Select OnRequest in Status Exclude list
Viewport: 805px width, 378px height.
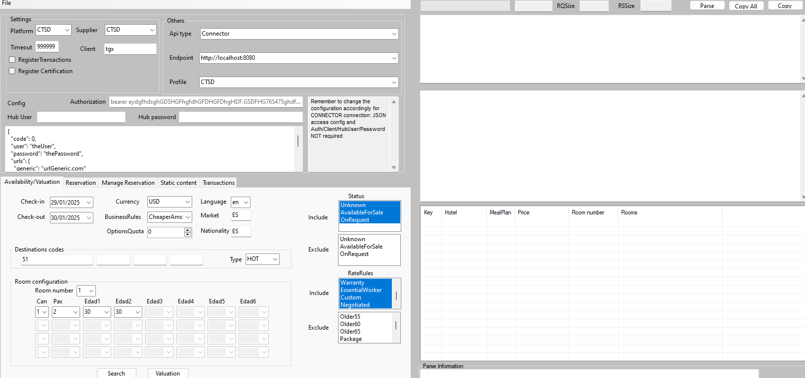[x=369, y=254]
